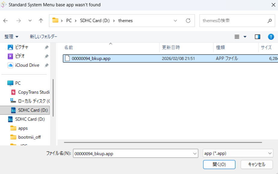Click the iCloud Drive sidebar item
The image size is (278, 174).
click(27, 65)
